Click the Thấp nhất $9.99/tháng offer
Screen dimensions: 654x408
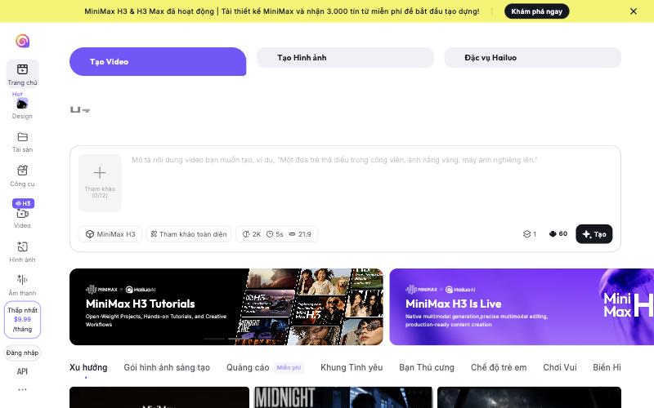[23, 319]
